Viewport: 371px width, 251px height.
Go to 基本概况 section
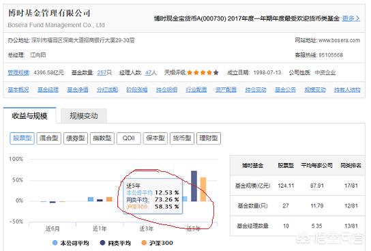click(18, 89)
